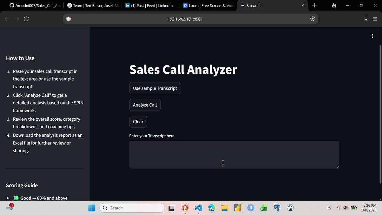Viewport: 382px width, 215px height.
Task: Click the Use sample Transcript button
Action: coord(155,88)
